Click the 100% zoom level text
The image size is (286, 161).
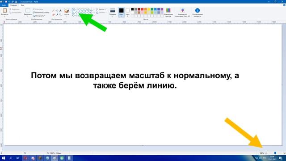click(x=262, y=153)
